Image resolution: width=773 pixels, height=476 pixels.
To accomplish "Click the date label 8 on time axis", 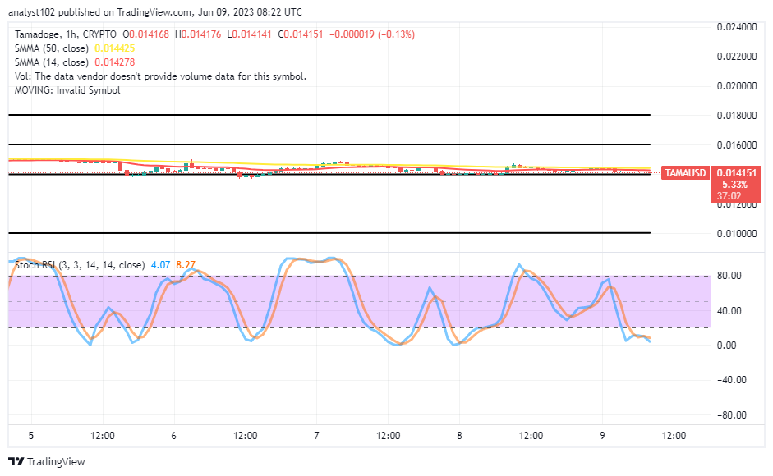I will (459, 436).
